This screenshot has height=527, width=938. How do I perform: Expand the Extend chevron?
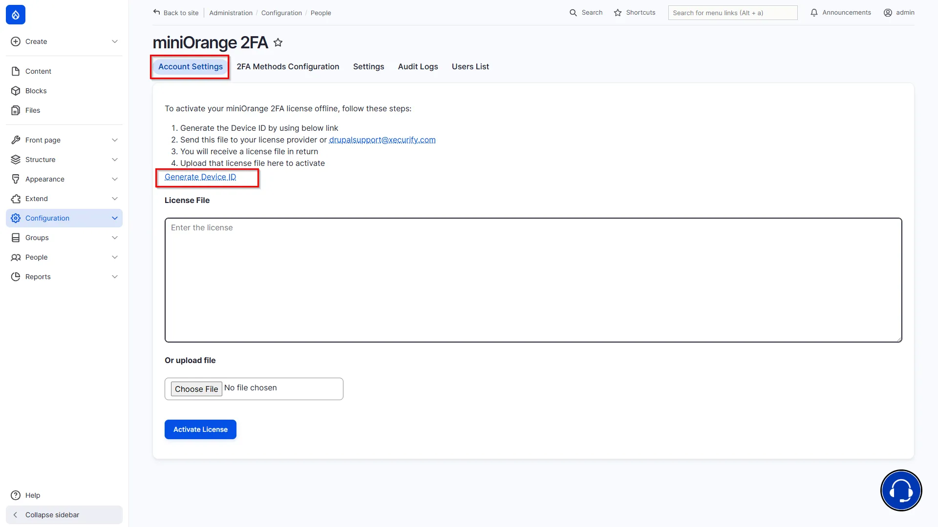coord(115,199)
